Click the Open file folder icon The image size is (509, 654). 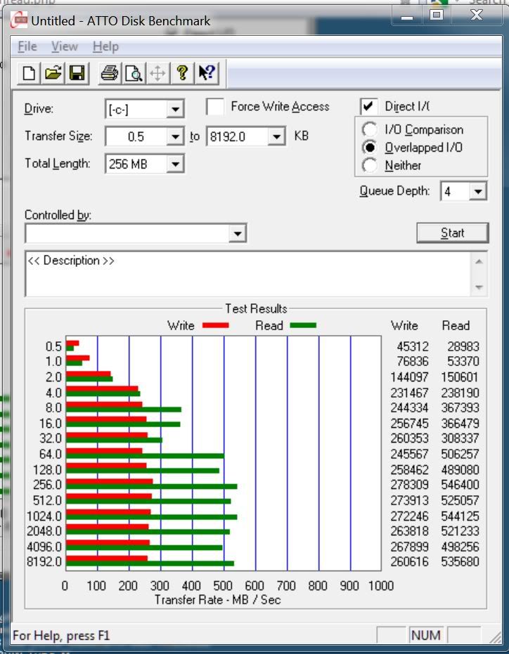tap(53, 73)
